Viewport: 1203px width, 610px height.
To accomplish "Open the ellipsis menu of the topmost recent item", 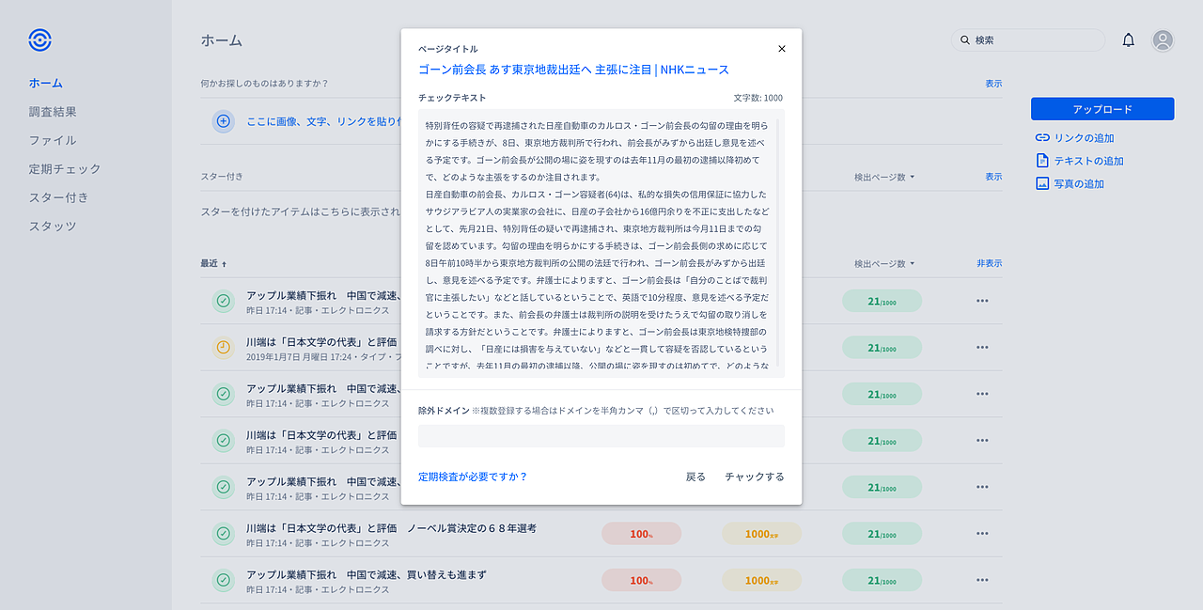I will click(x=982, y=301).
